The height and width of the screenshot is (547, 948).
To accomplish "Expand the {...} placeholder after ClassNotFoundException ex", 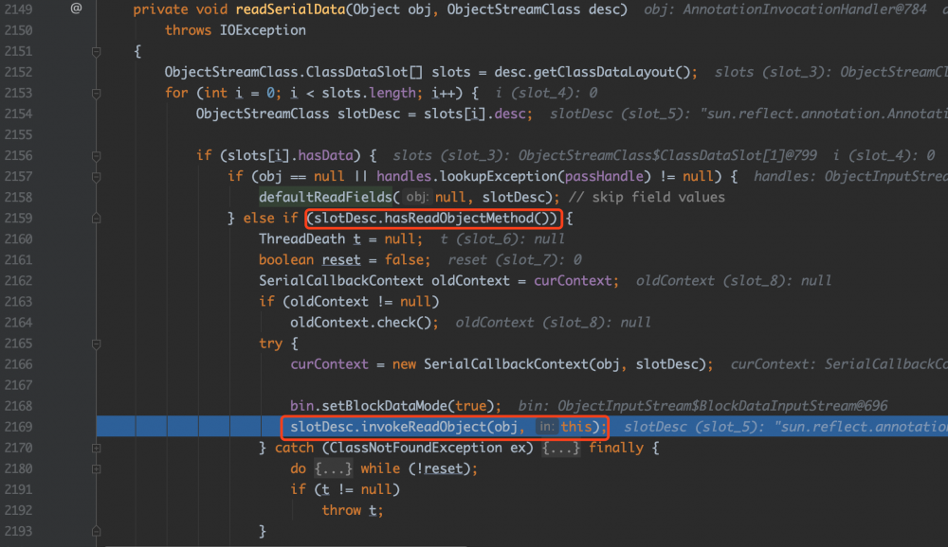I will click(x=561, y=448).
